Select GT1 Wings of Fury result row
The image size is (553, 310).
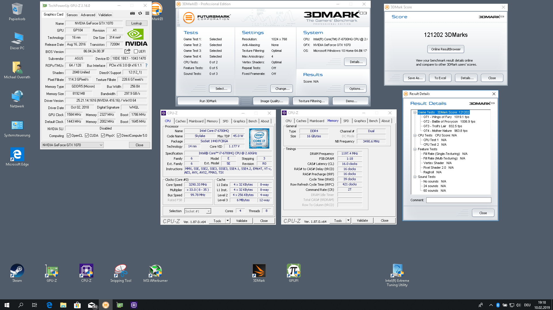(x=446, y=117)
